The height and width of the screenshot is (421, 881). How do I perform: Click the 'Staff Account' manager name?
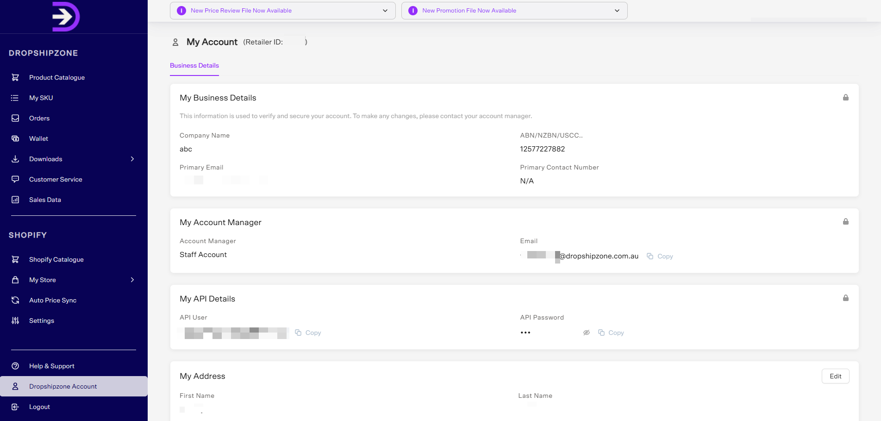[203, 255]
